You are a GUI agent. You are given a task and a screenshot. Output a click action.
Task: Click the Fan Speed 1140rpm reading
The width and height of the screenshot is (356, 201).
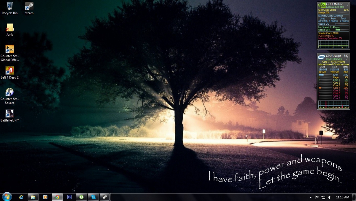[329, 27]
